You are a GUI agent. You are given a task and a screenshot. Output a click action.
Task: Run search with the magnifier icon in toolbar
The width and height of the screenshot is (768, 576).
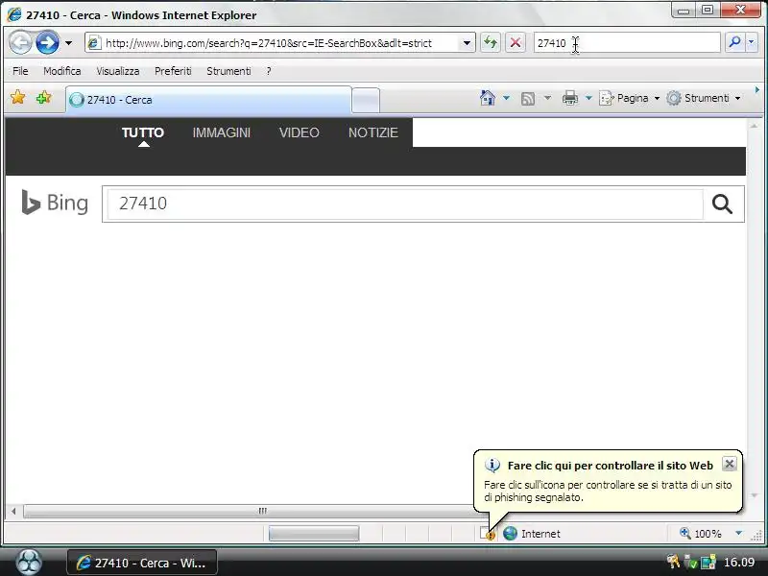(x=734, y=43)
